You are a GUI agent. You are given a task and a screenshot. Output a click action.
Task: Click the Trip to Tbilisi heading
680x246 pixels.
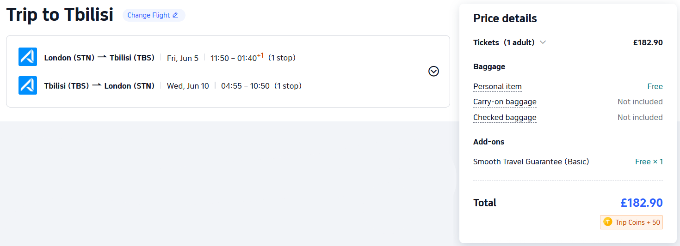point(60,15)
